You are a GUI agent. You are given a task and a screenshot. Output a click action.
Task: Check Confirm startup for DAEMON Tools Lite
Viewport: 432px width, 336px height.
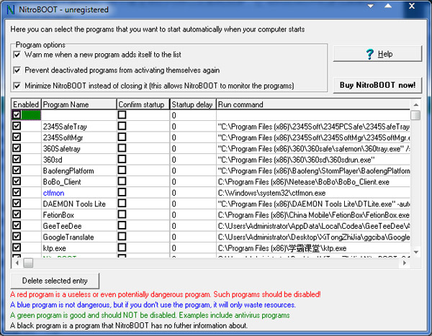pos(122,203)
